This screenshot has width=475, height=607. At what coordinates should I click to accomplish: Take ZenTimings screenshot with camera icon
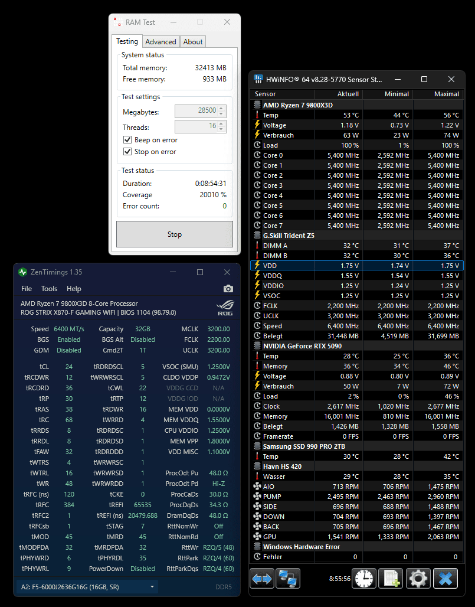point(228,288)
